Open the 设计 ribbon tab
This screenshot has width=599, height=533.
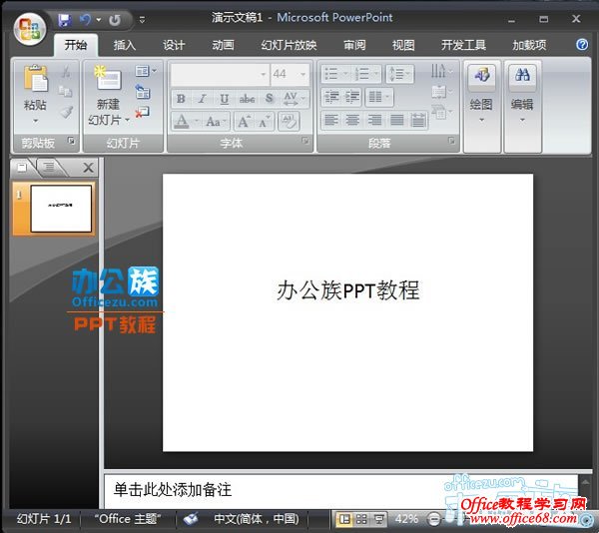pos(174,45)
